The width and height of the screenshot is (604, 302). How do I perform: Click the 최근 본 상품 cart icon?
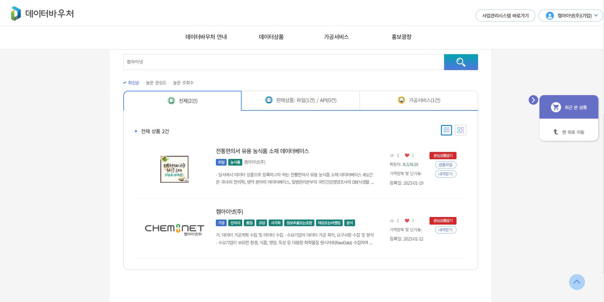pos(556,107)
